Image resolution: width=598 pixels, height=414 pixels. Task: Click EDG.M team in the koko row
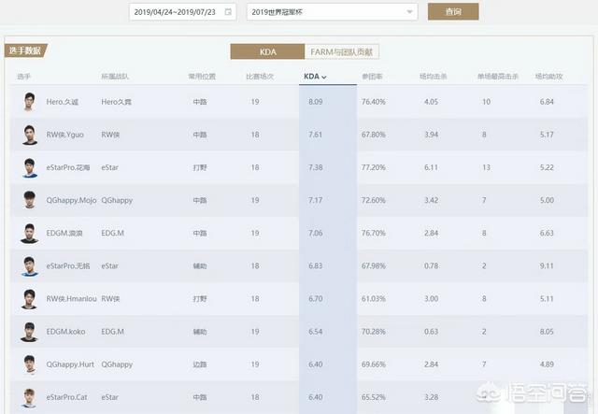click(112, 332)
